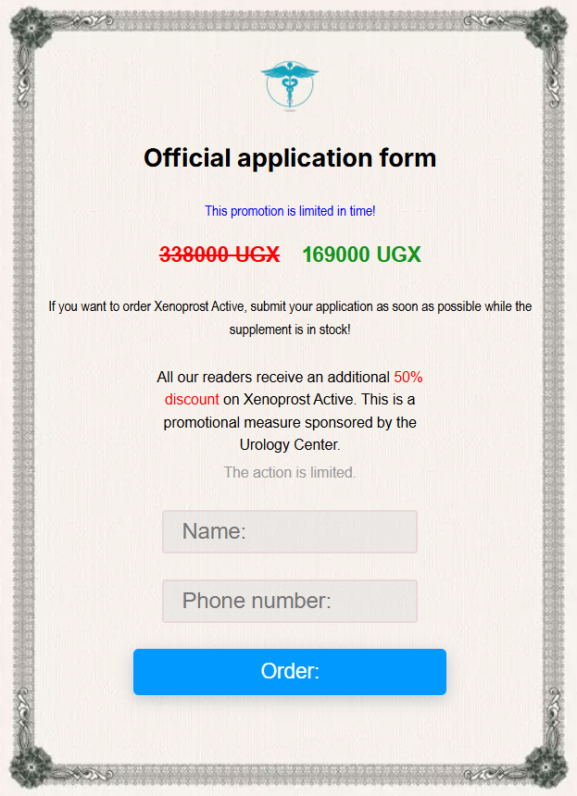Click the 'All our readers receive an additional' text

pyautogui.click(x=273, y=378)
